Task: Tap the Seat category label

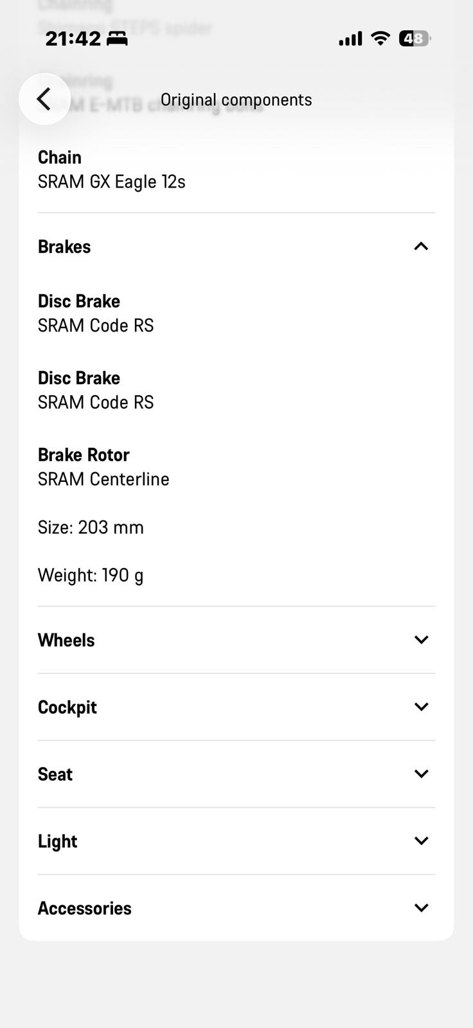Action: (55, 774)
